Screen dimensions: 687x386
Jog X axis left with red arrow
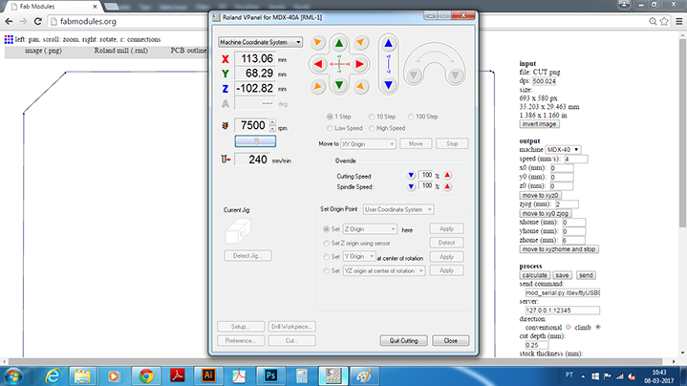click(318, 64)
